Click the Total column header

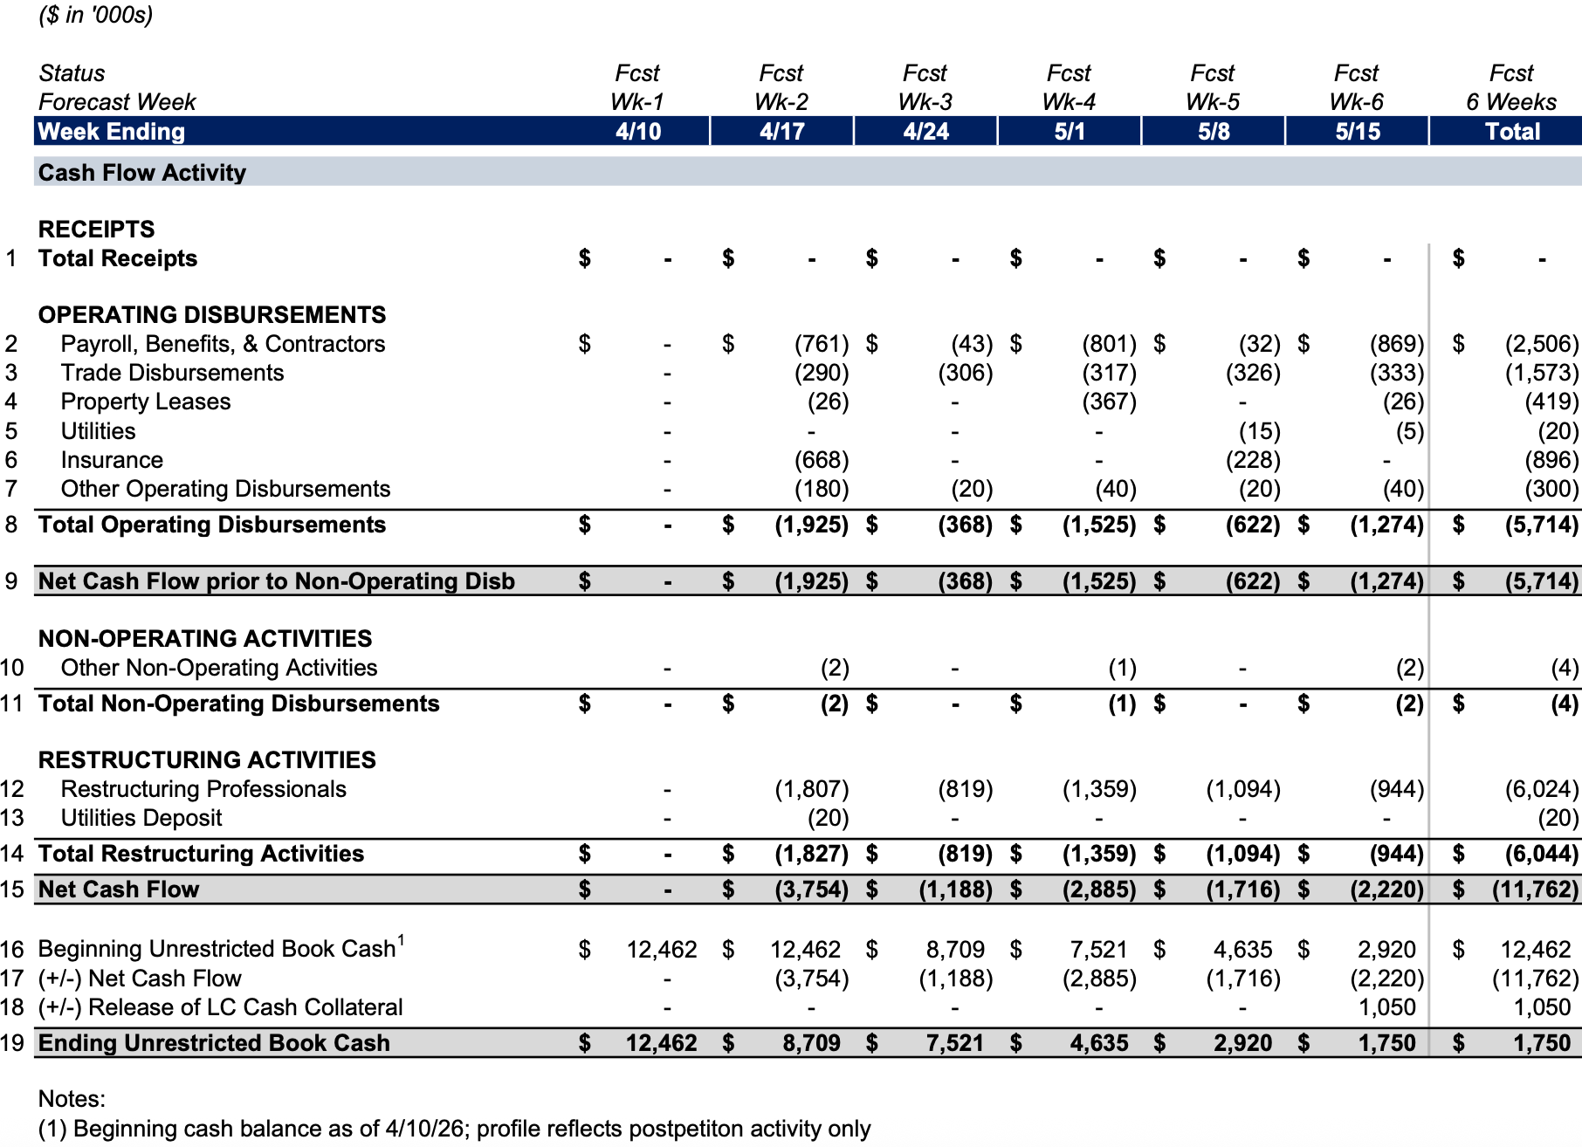click(x=1512, y=132)
